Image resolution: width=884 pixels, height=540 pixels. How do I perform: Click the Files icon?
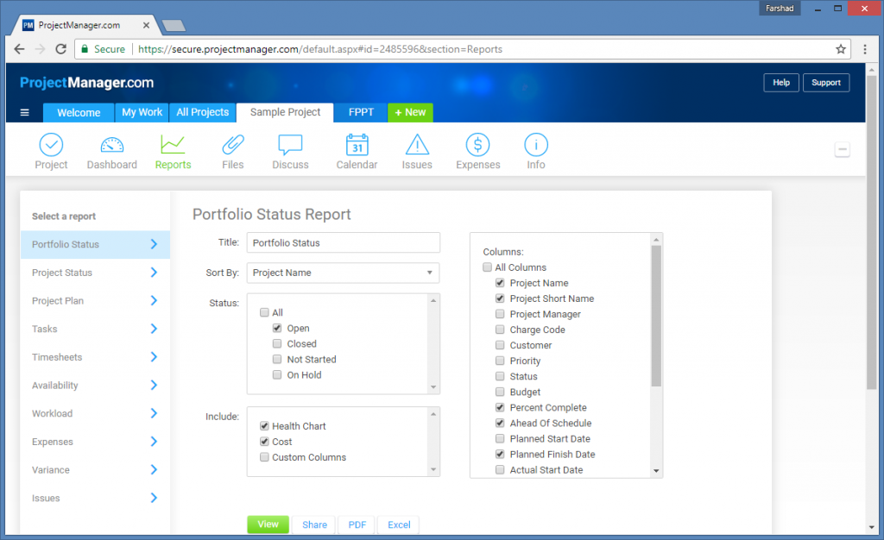coord(232,150)
